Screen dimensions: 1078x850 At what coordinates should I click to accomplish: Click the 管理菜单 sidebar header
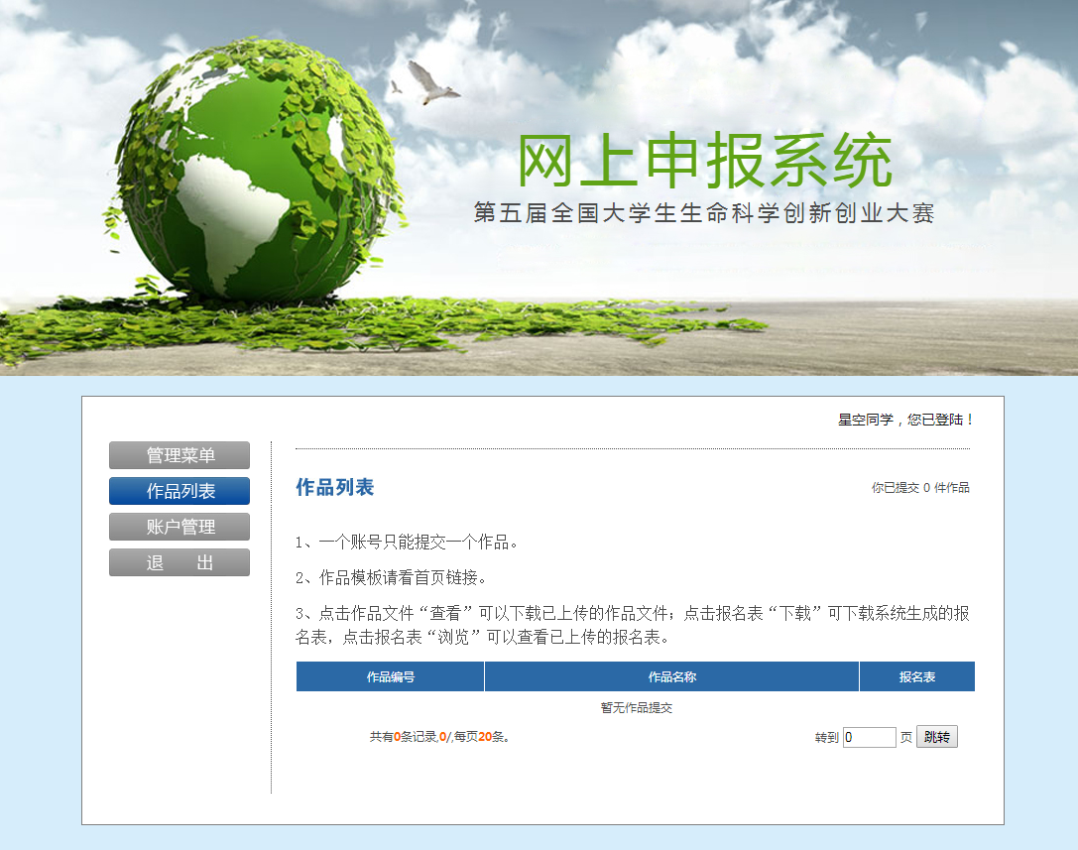click(x=180, y=455)
